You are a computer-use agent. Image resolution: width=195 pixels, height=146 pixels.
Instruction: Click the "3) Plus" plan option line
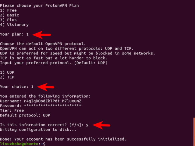pos(8,20)
